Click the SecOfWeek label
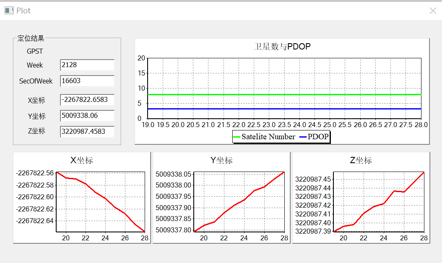442x263 pixels. tap(36, 81)
